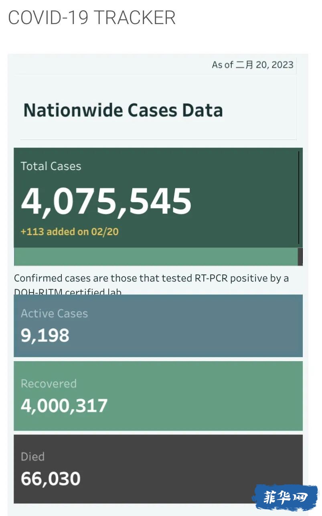The image size is (322, 516).
Task: Click the 66,030 deaths number
Action: coord(51,479)
